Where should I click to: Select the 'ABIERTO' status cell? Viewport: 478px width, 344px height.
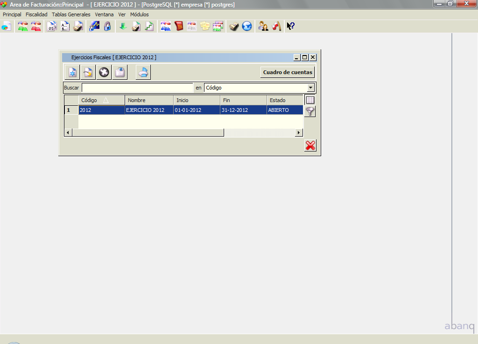click(285, 110)
